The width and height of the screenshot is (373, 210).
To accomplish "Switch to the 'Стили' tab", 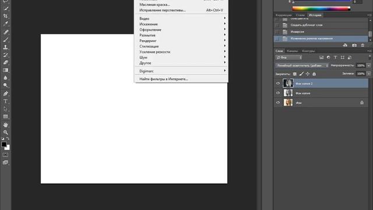I will pyautogui.click(x=300, y=15).
